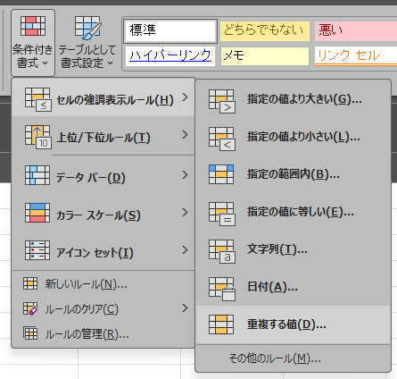Click the アイコン セット icon

click(x=37, y=250)
